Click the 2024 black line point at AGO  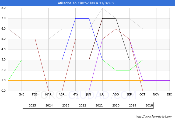pos(116,18)
